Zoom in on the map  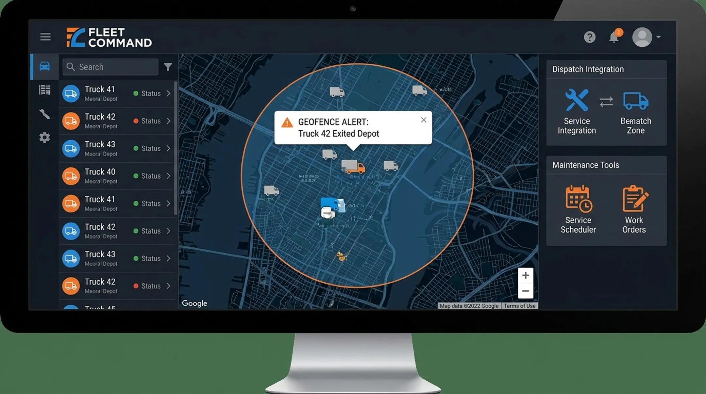pos(526,275)
